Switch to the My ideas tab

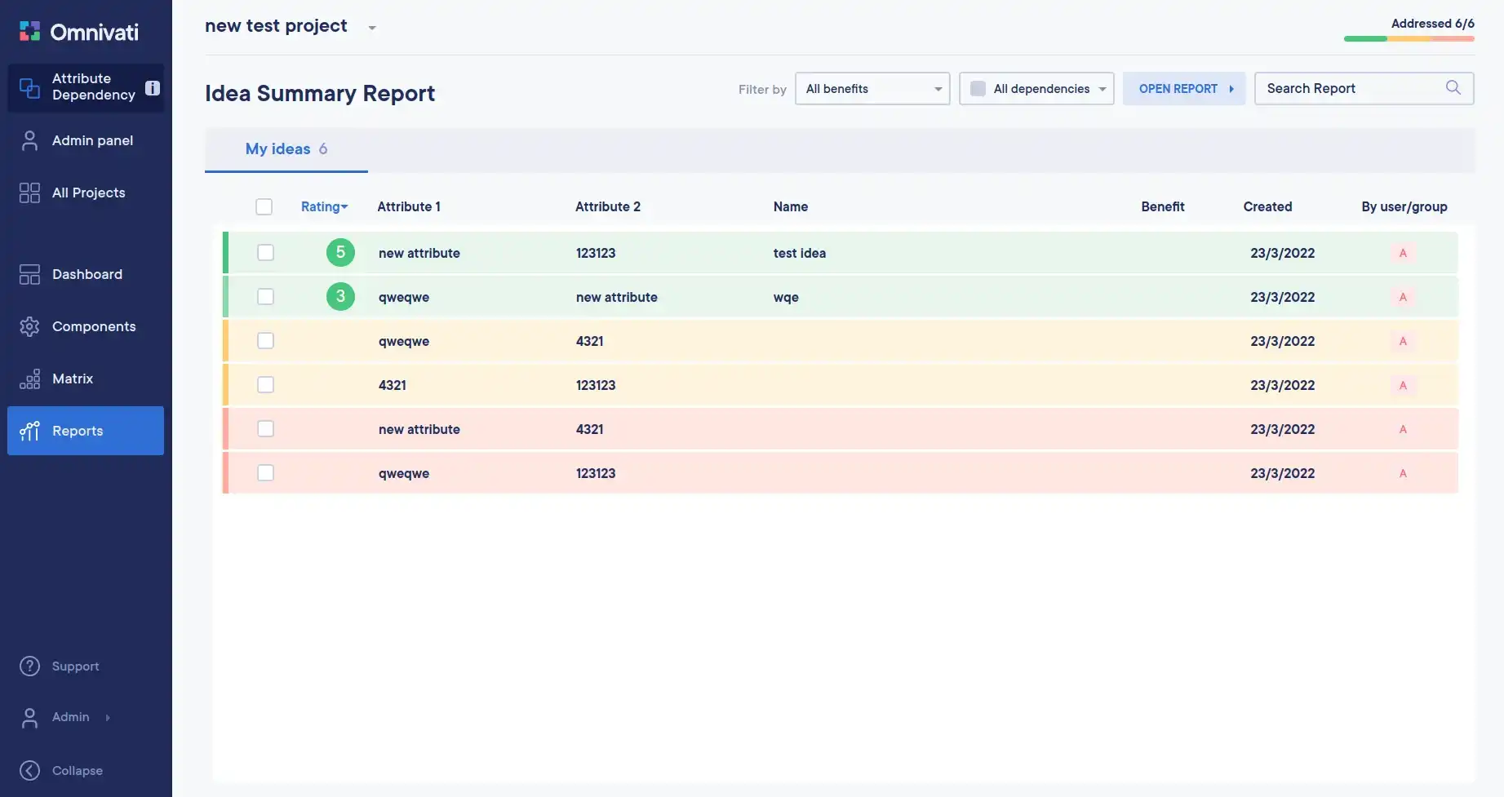286,149
